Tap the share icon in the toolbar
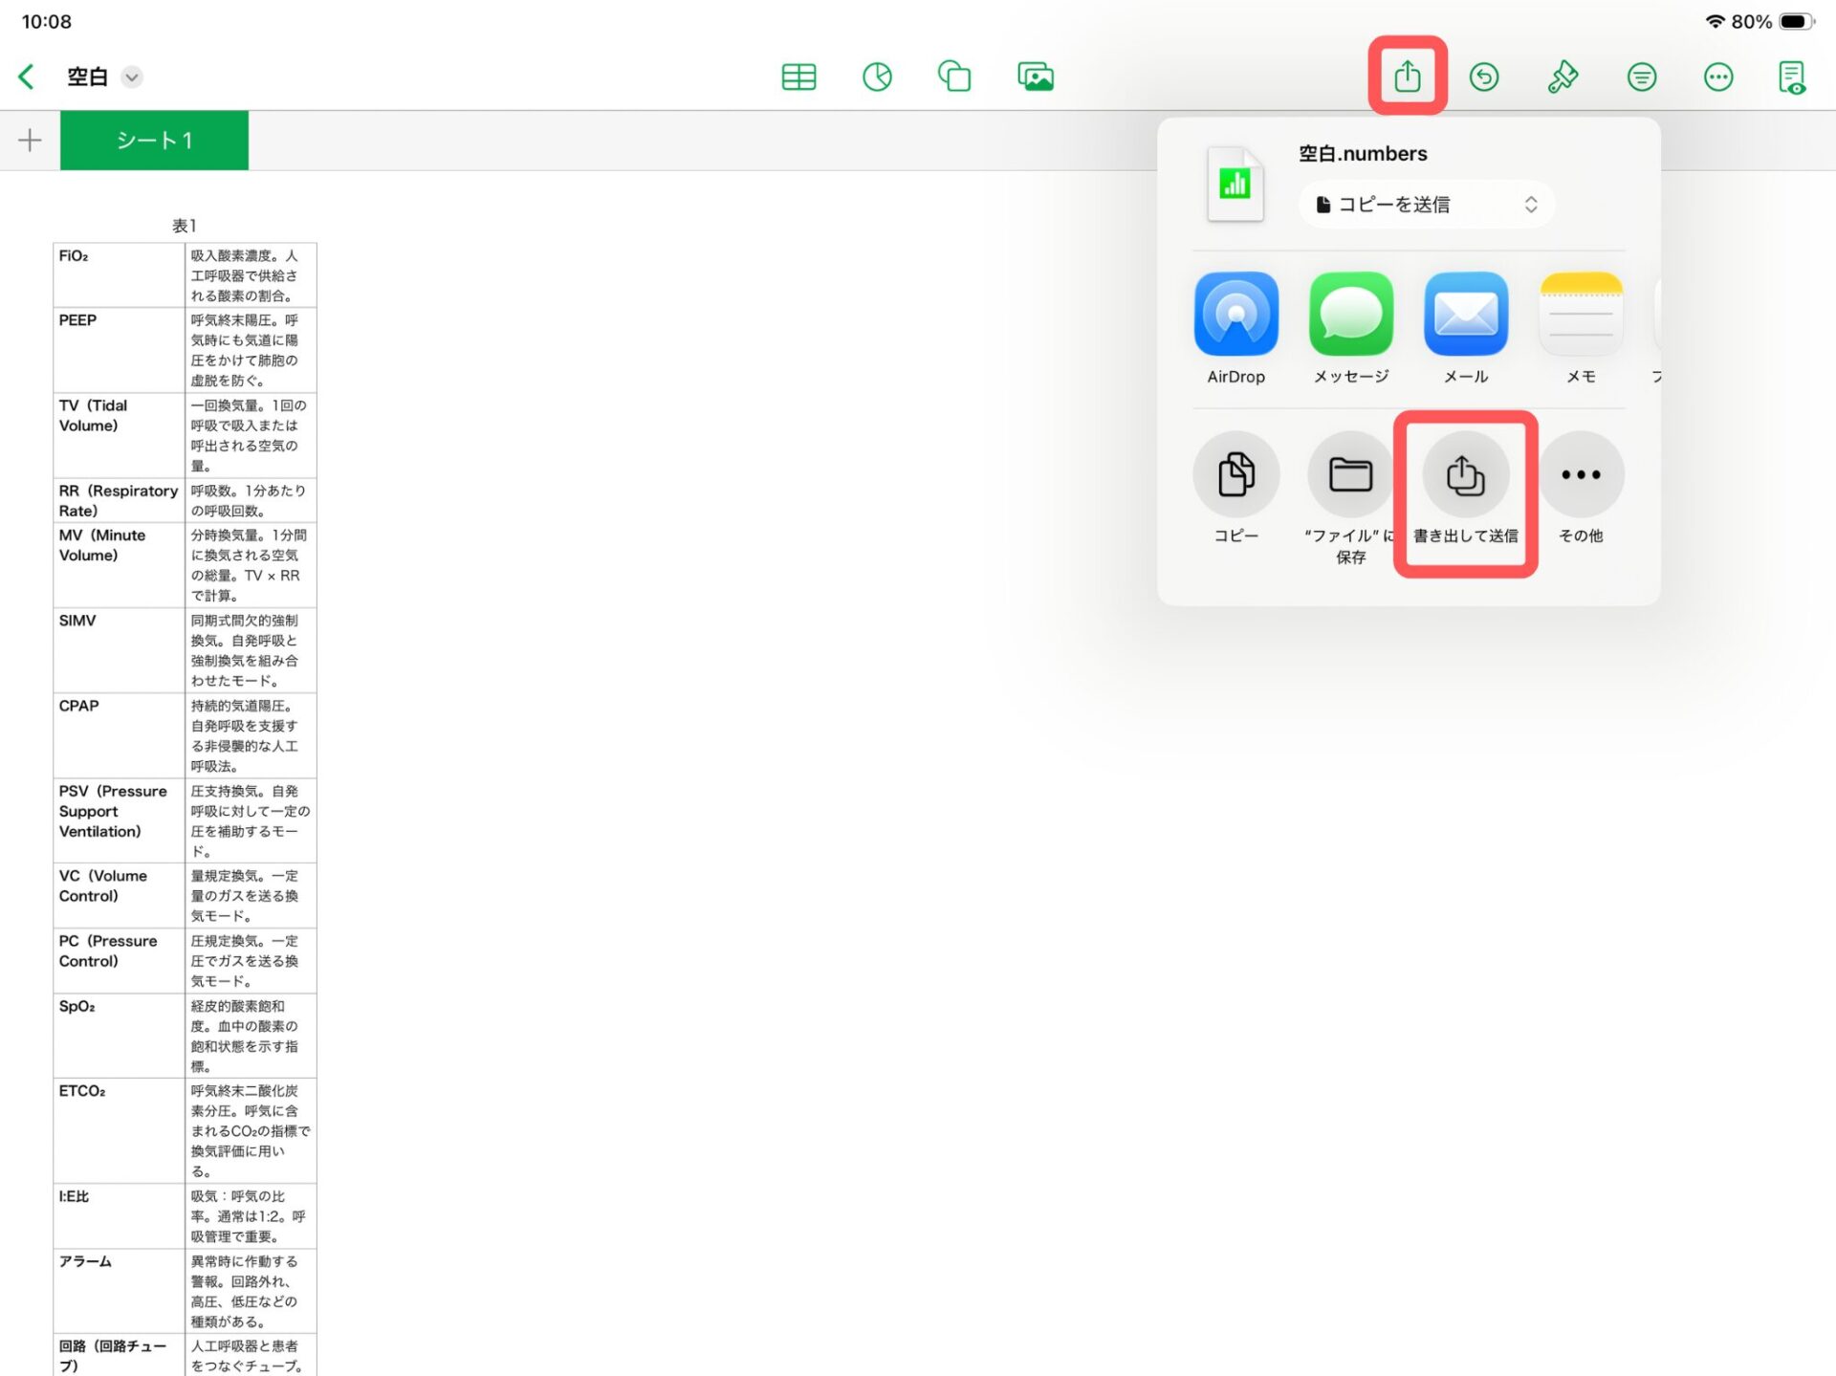 pos(1407,76)
